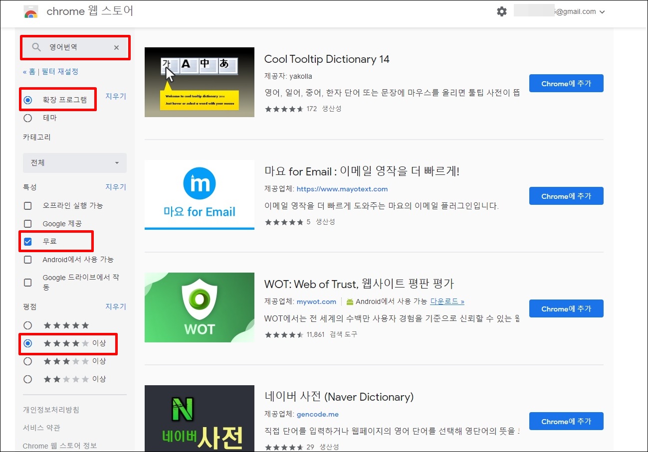Open the 마요 for Email title text

(x=362, y=171)
